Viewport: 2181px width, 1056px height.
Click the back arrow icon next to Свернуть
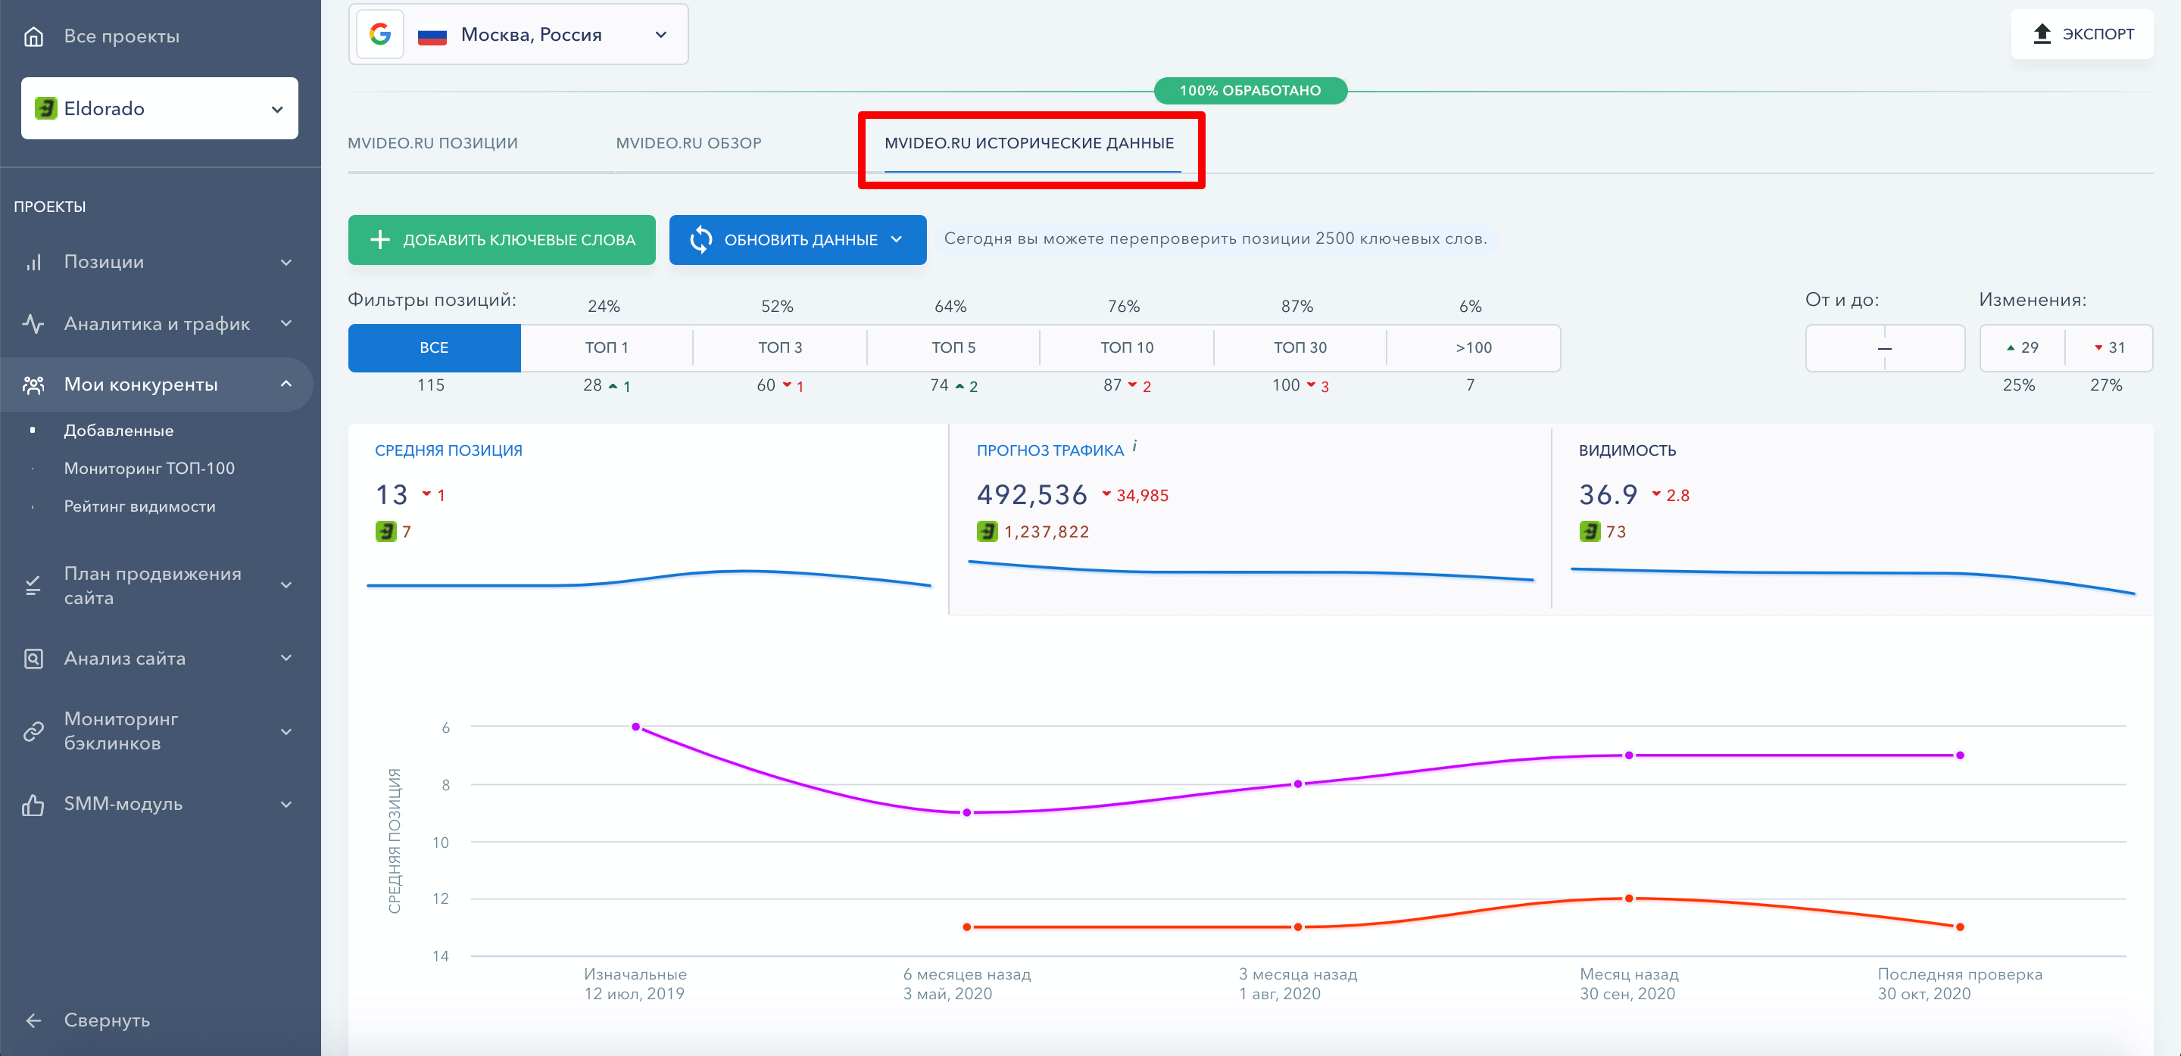tap(33, 1020)
